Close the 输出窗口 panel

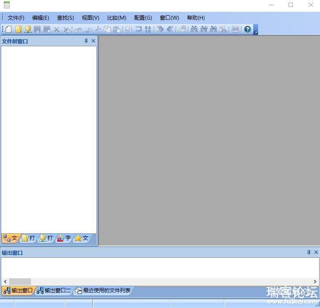[x=316, y=253]
